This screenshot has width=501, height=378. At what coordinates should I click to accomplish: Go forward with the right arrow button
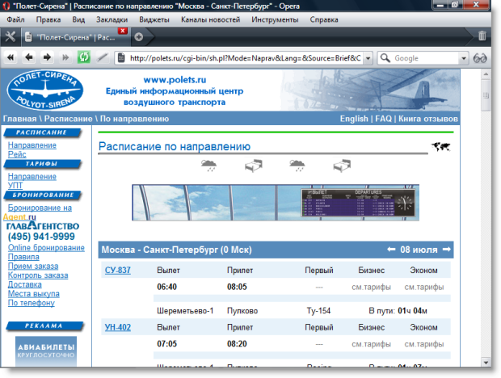coord(48,57)
